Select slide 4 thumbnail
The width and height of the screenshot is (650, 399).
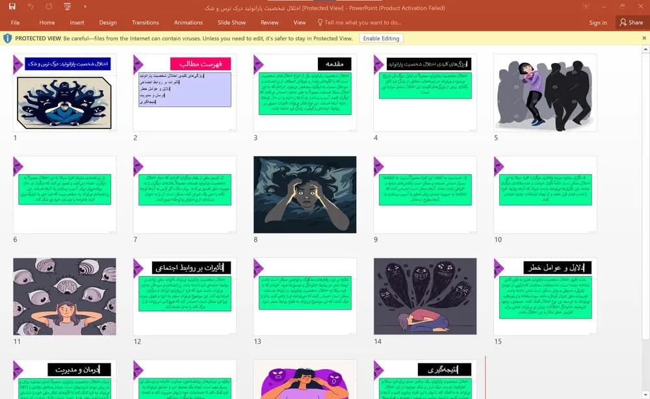pyautogui.click(x=425, y=92)
